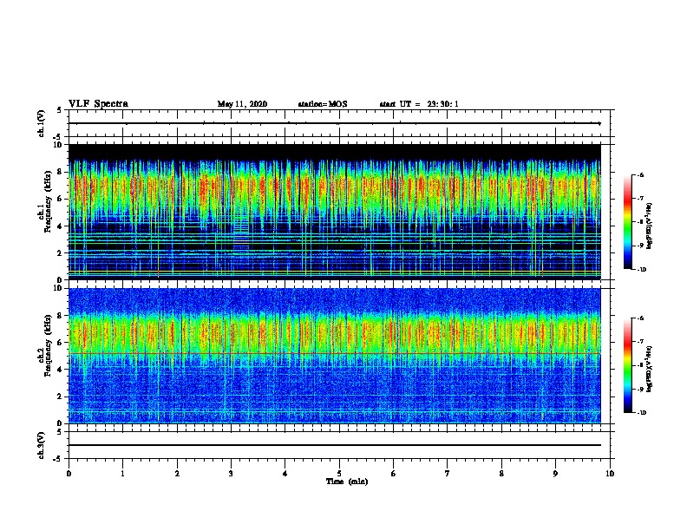Select the date text "May 11, 2020"
This screenshot has height=531, width=687.
pos(242,104)
